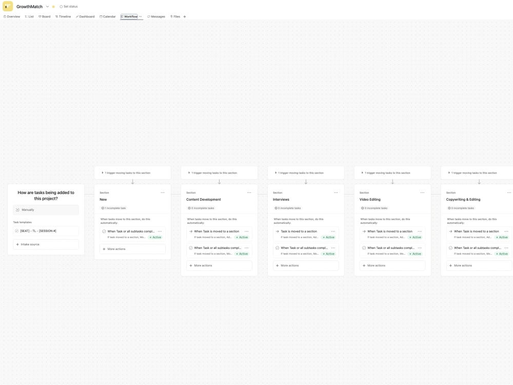
Task: Toggle Active on the Video Editing move rule
Action: coord(415,237)
